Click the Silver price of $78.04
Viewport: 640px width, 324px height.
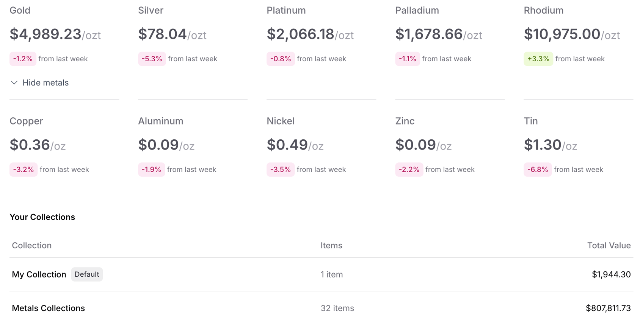point(162,34)
